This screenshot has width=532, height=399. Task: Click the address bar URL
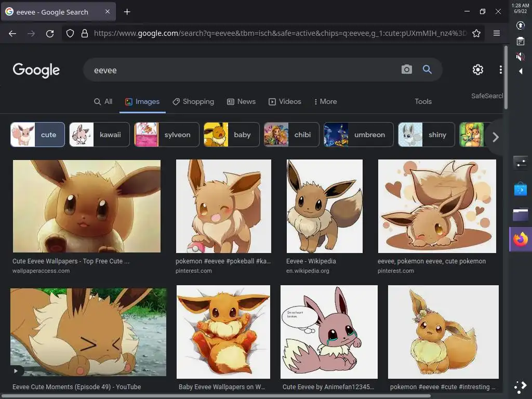pos(280,33)
